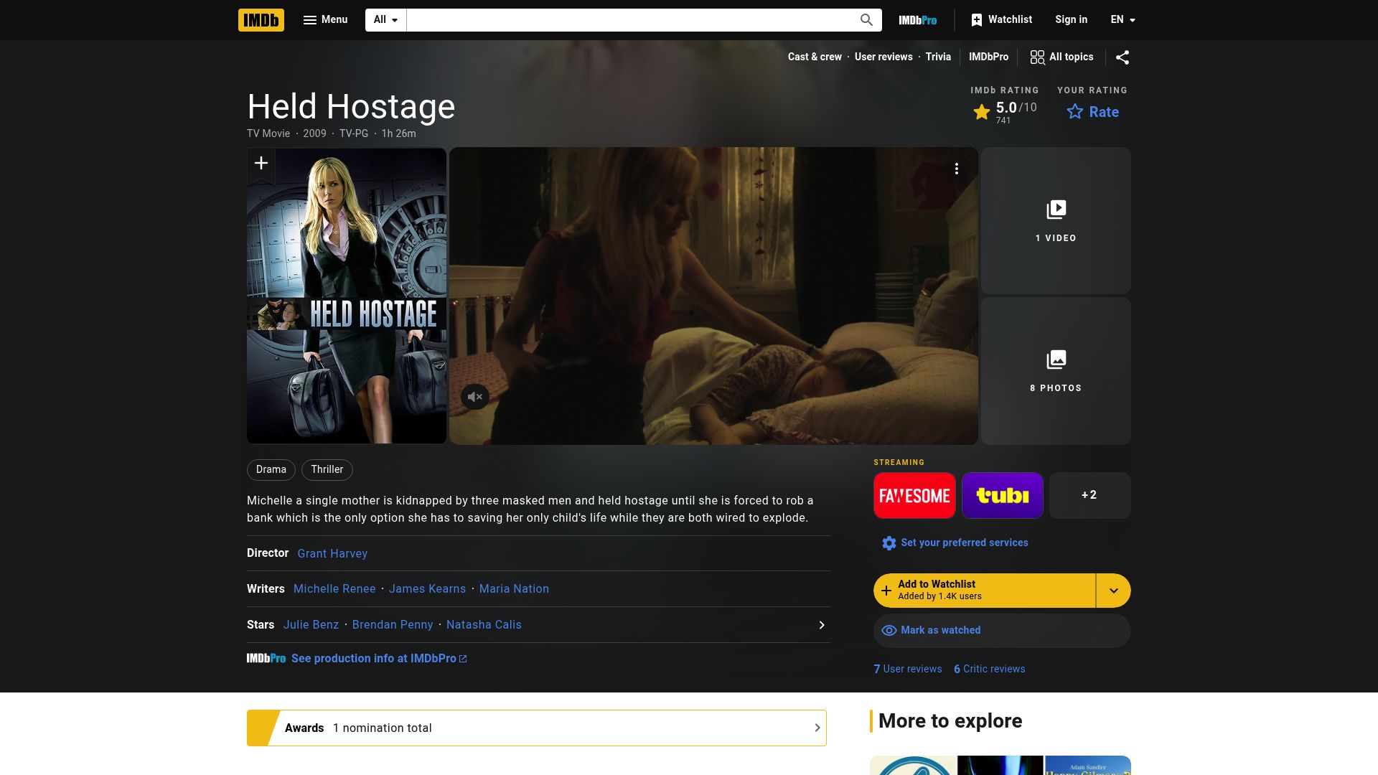The height and width of the screenshot is (775, 1378).
Task: Open the EN language dropdown
Action: point(1122,20)
